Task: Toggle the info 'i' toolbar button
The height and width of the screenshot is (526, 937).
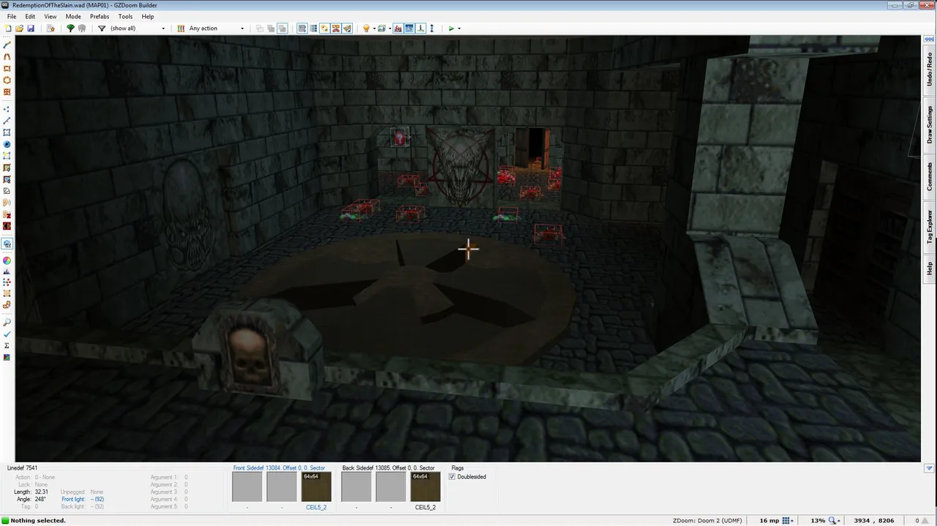Action: click(x=421, y=29)
